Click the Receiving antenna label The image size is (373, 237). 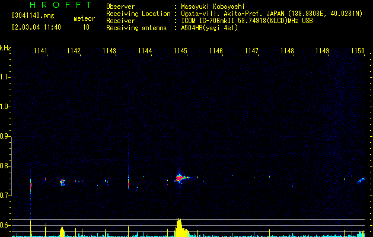(x=136, y=28)
